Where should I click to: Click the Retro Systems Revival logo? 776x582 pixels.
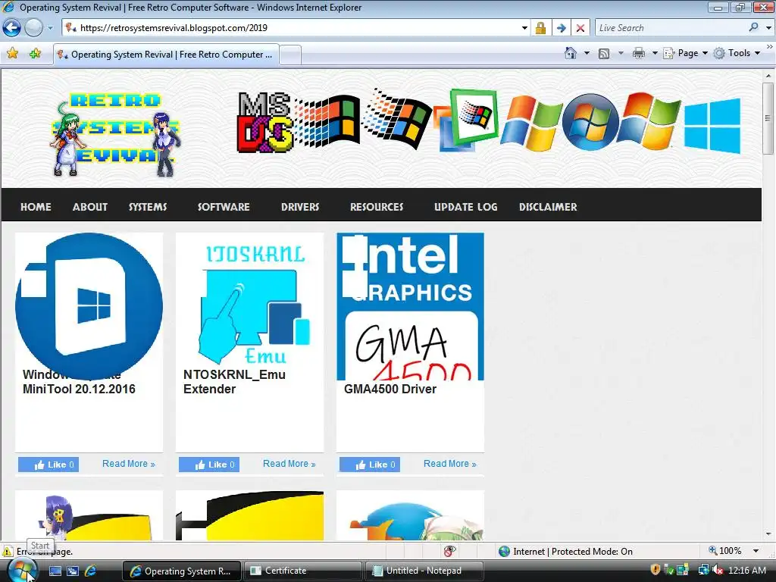coord(115,133)
